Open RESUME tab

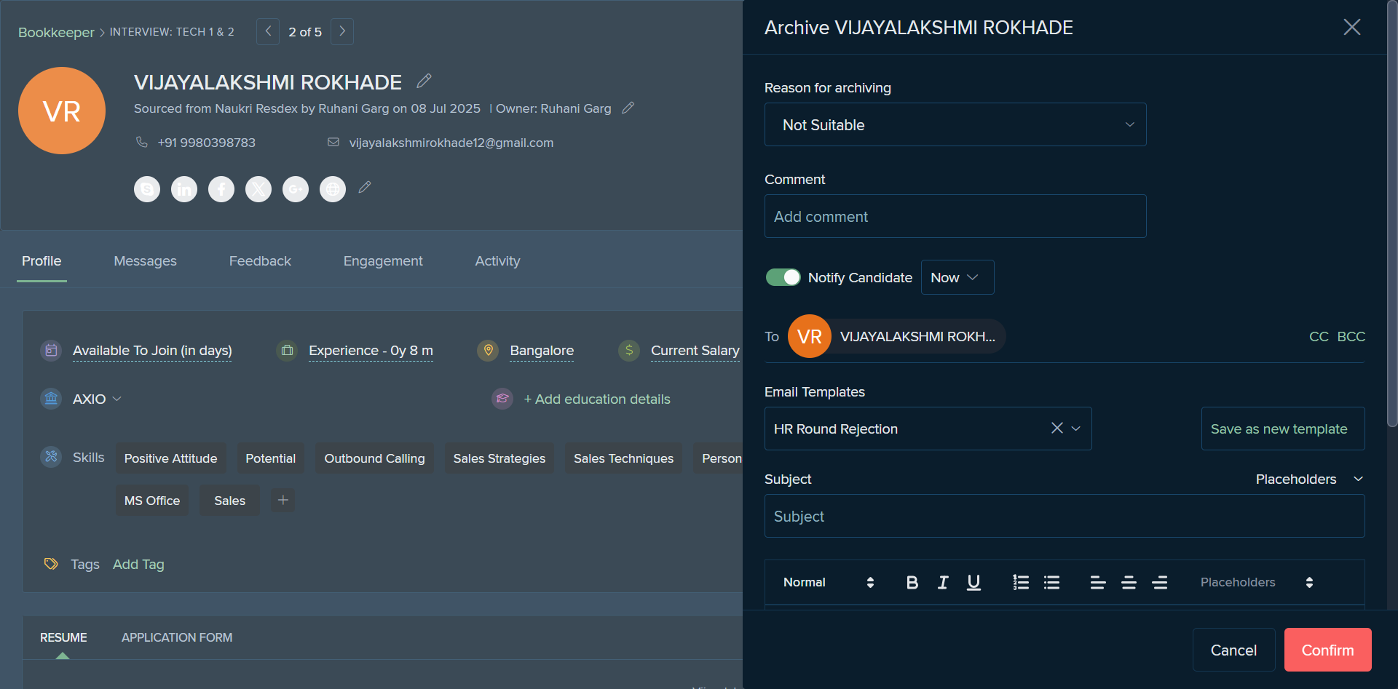63,637
